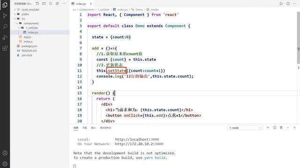Split the editor to the right
The width and height of the screenshot is (300, 168).
pyautogui.click(x=288, y=4)
